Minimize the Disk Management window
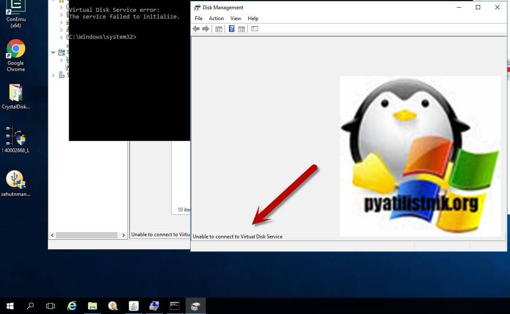 [459, 7]
